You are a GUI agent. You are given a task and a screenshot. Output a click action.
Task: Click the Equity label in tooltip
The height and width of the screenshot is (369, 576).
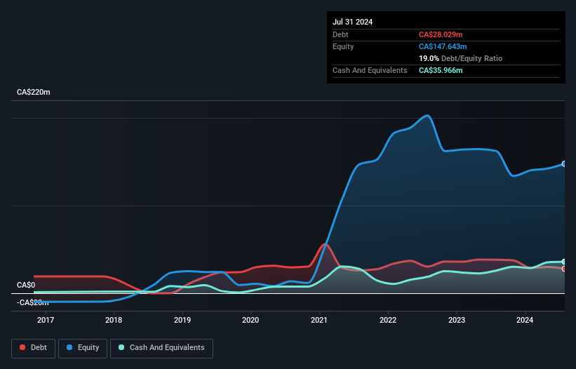click(x=343, y=46)
